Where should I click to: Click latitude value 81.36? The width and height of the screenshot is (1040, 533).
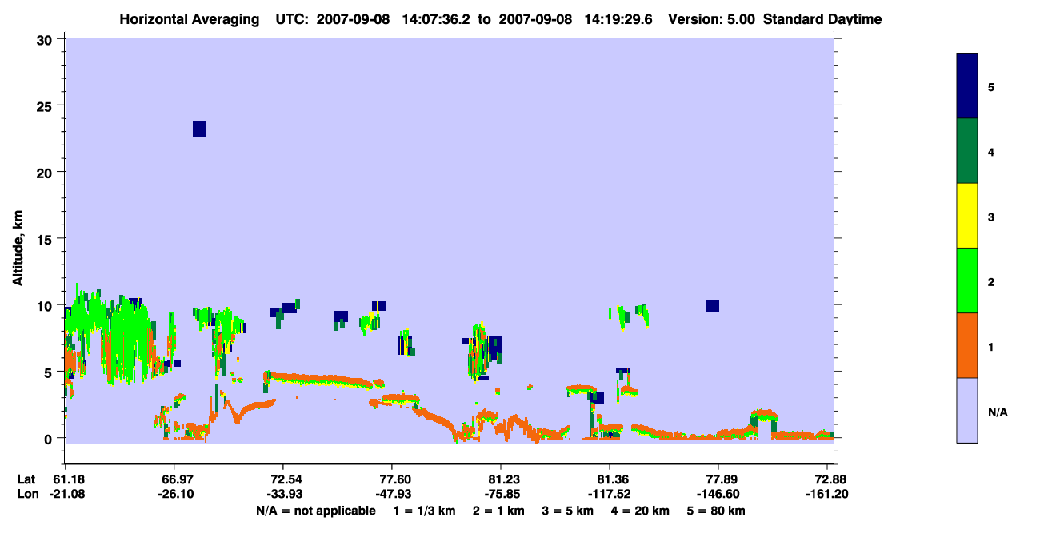click(x=610, y=479)
